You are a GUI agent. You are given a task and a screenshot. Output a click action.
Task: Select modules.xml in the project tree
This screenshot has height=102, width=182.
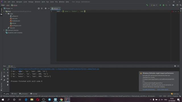pyautogui.click(x=15, y=21)
